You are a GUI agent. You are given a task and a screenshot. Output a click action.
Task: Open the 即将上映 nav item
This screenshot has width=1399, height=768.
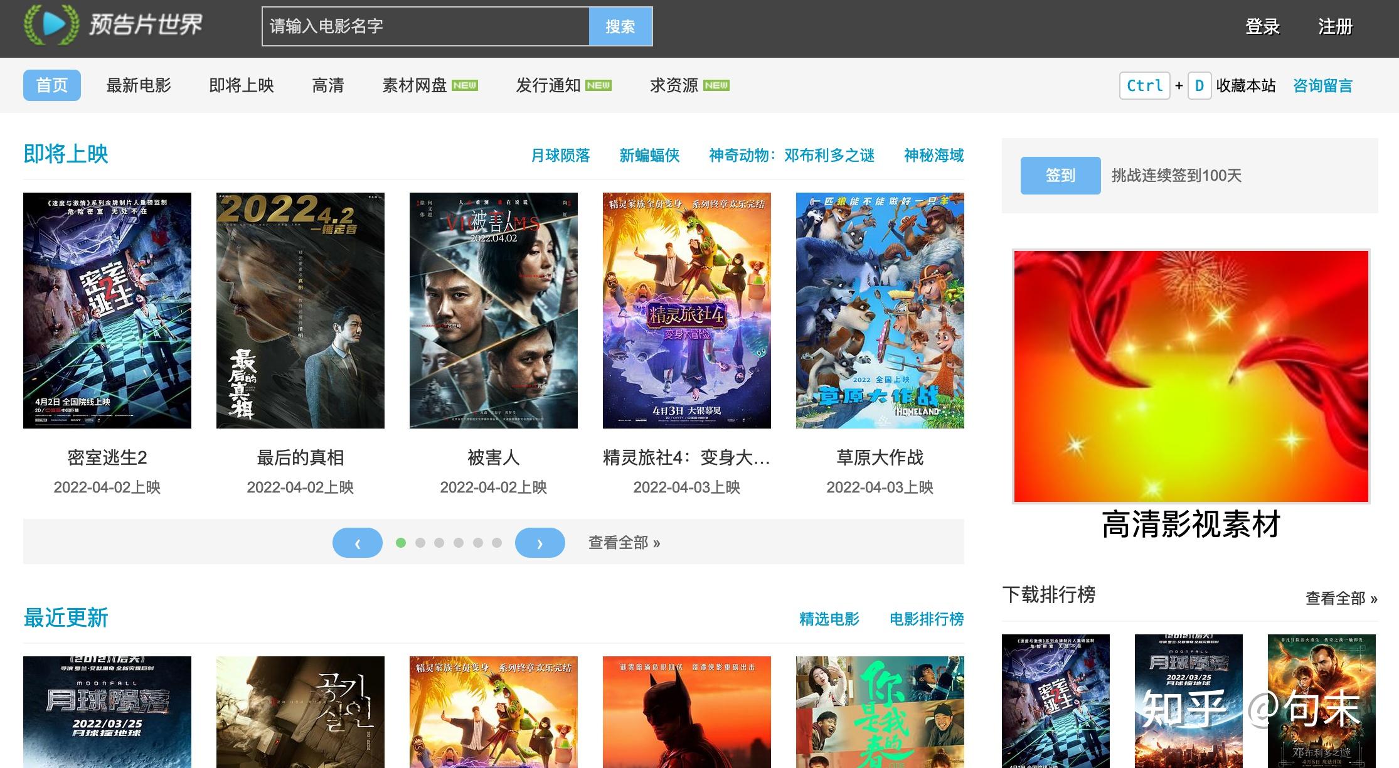242,85
